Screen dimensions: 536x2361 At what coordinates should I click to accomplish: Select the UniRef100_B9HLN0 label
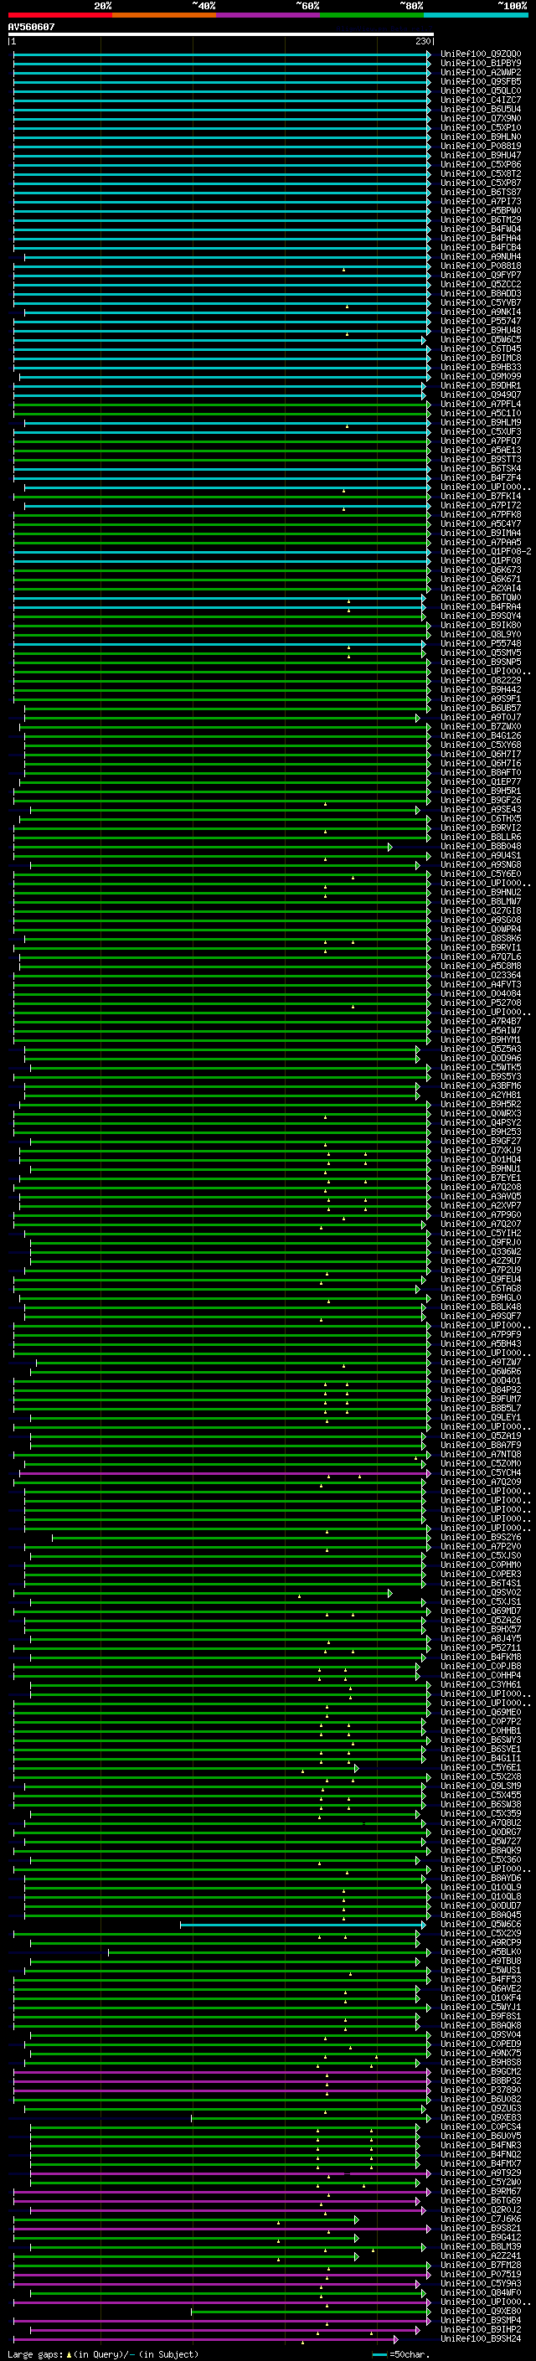pyautogui.click(x=481, y=137)
